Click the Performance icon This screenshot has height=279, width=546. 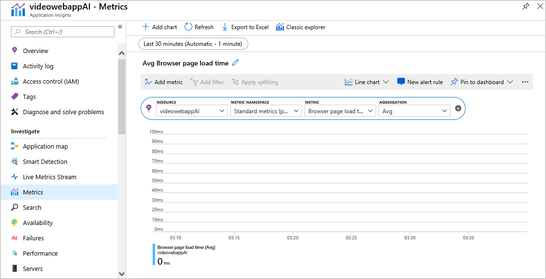[14, 253]
